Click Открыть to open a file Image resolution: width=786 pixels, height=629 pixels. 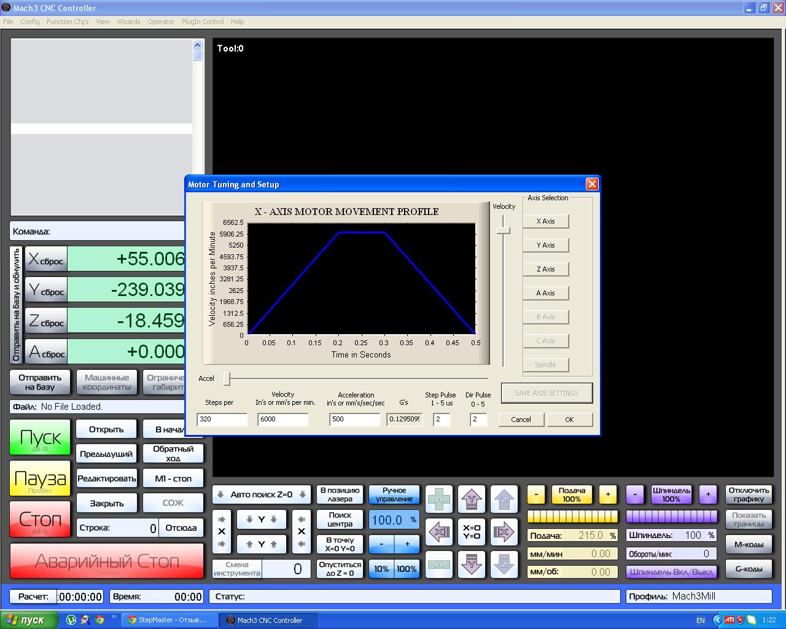tap(106, 429)
